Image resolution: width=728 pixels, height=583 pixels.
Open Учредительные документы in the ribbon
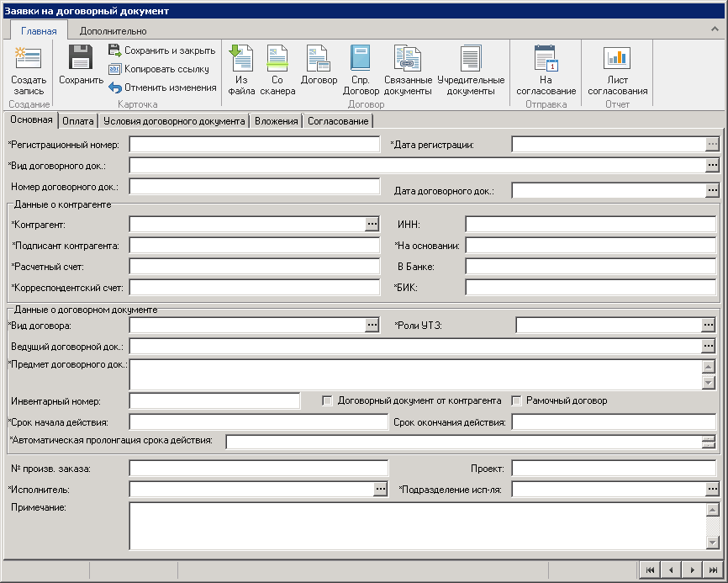470,70
